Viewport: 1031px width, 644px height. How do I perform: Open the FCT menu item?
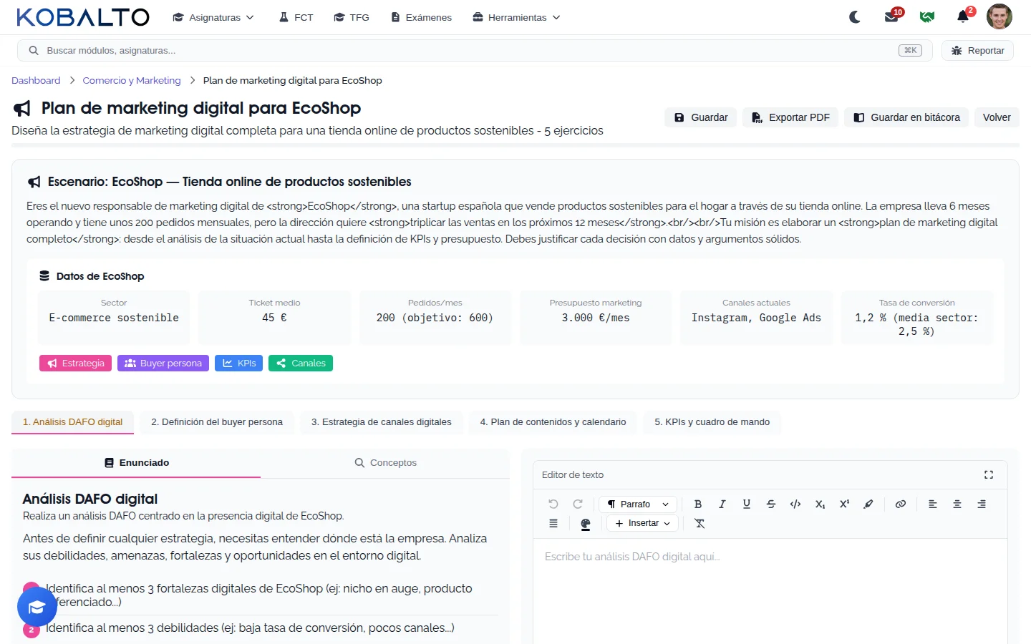[296, 17]
